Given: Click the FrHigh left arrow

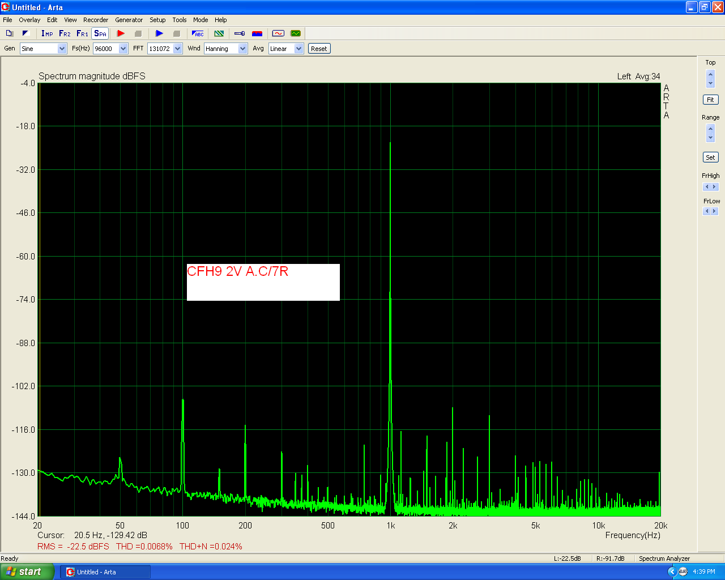Looking at the screenshot, I should [707, 187].
